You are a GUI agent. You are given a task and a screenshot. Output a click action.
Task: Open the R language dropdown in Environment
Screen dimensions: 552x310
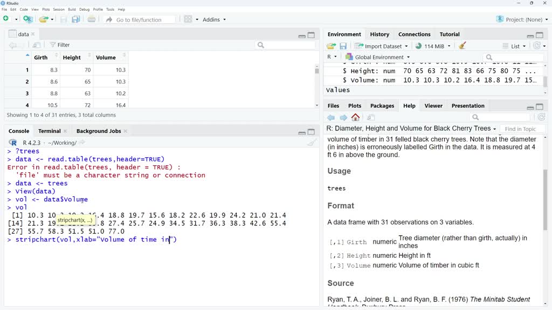pos(332,57)
